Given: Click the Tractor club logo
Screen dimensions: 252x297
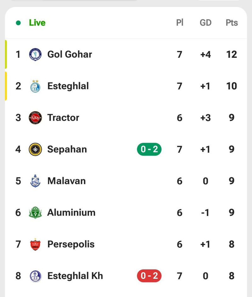Looking at the screenshot, I should 35,118.
